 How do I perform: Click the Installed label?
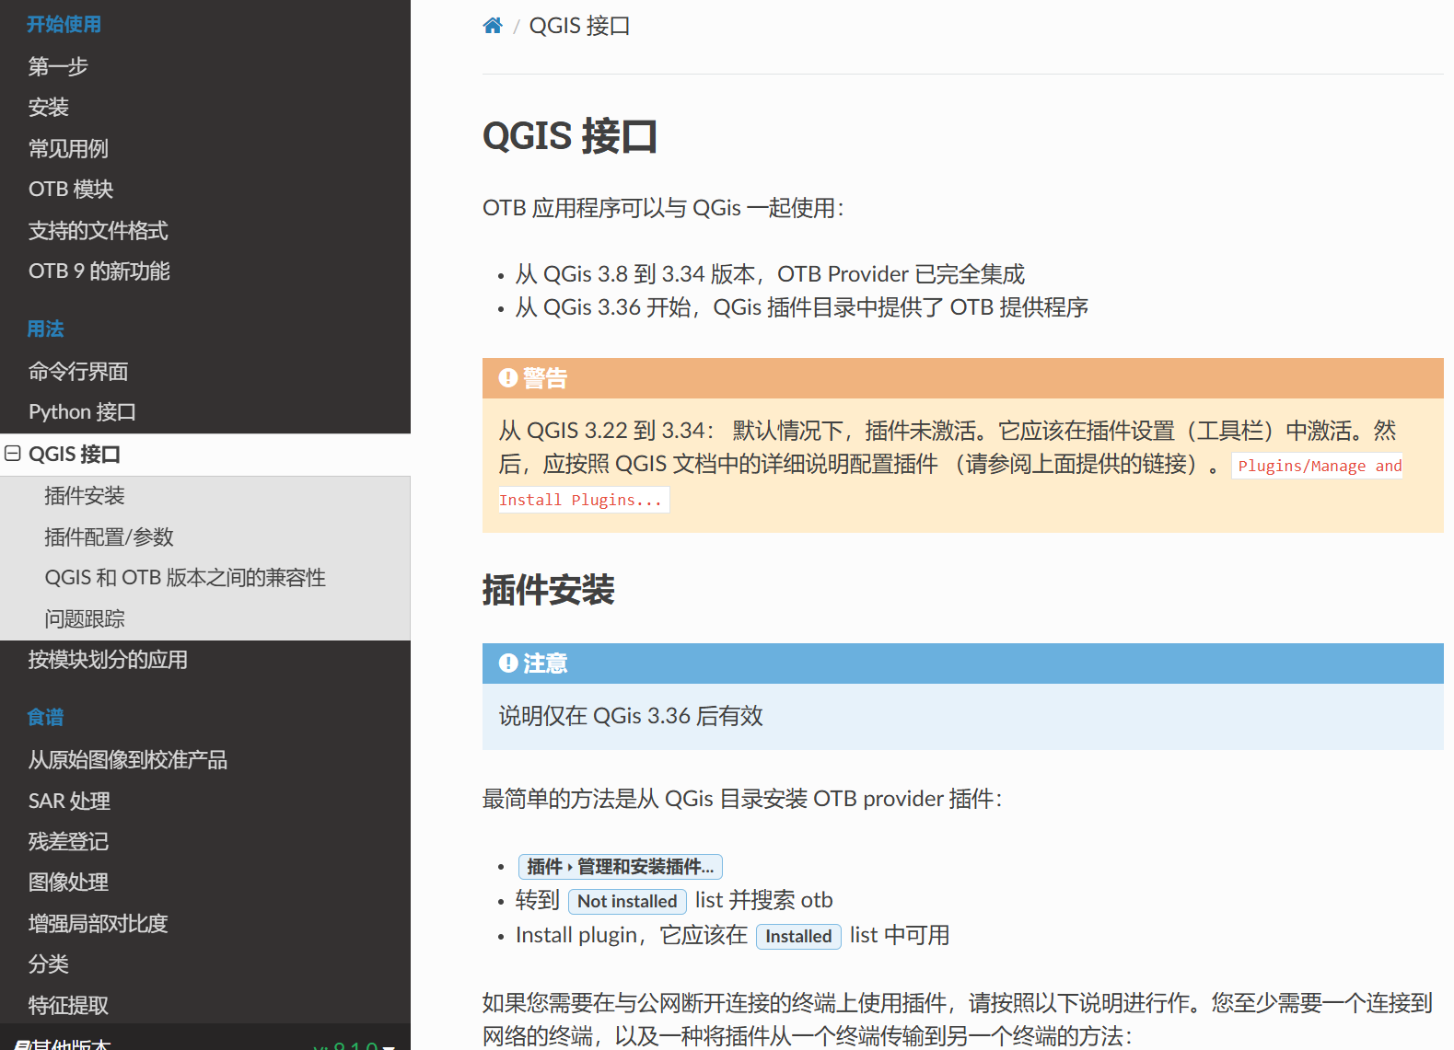point(798,936)
